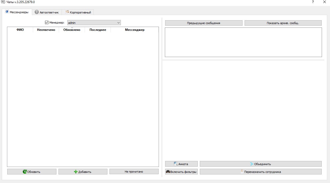Click Показать архив. сообщ. button

(x=283, y=23)
